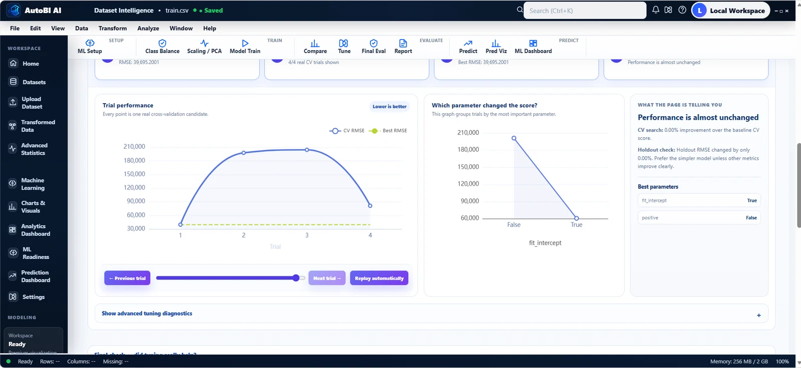
Task: Open Prediction Dashboard in sidebar
Action: pos(34,276)
